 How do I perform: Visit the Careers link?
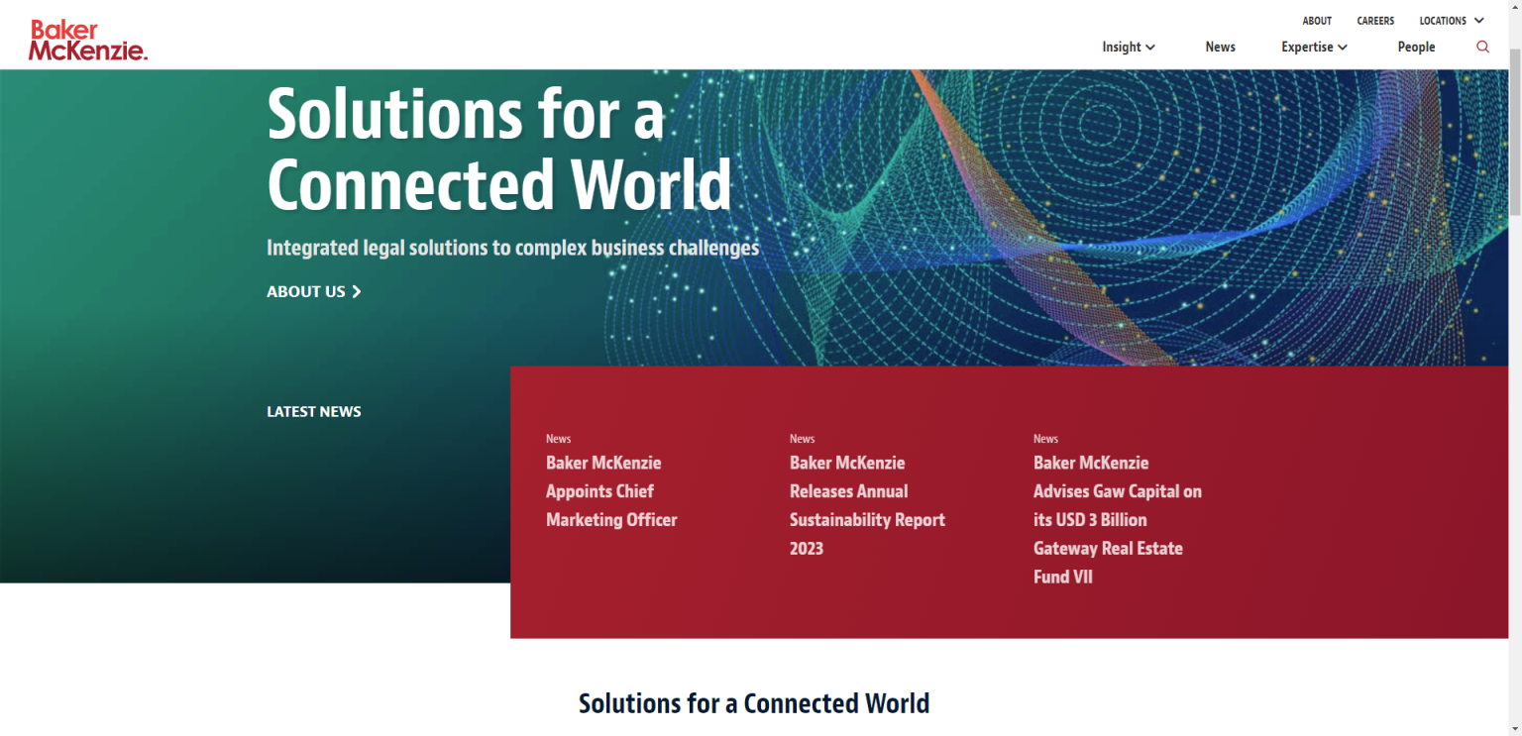1375,21
